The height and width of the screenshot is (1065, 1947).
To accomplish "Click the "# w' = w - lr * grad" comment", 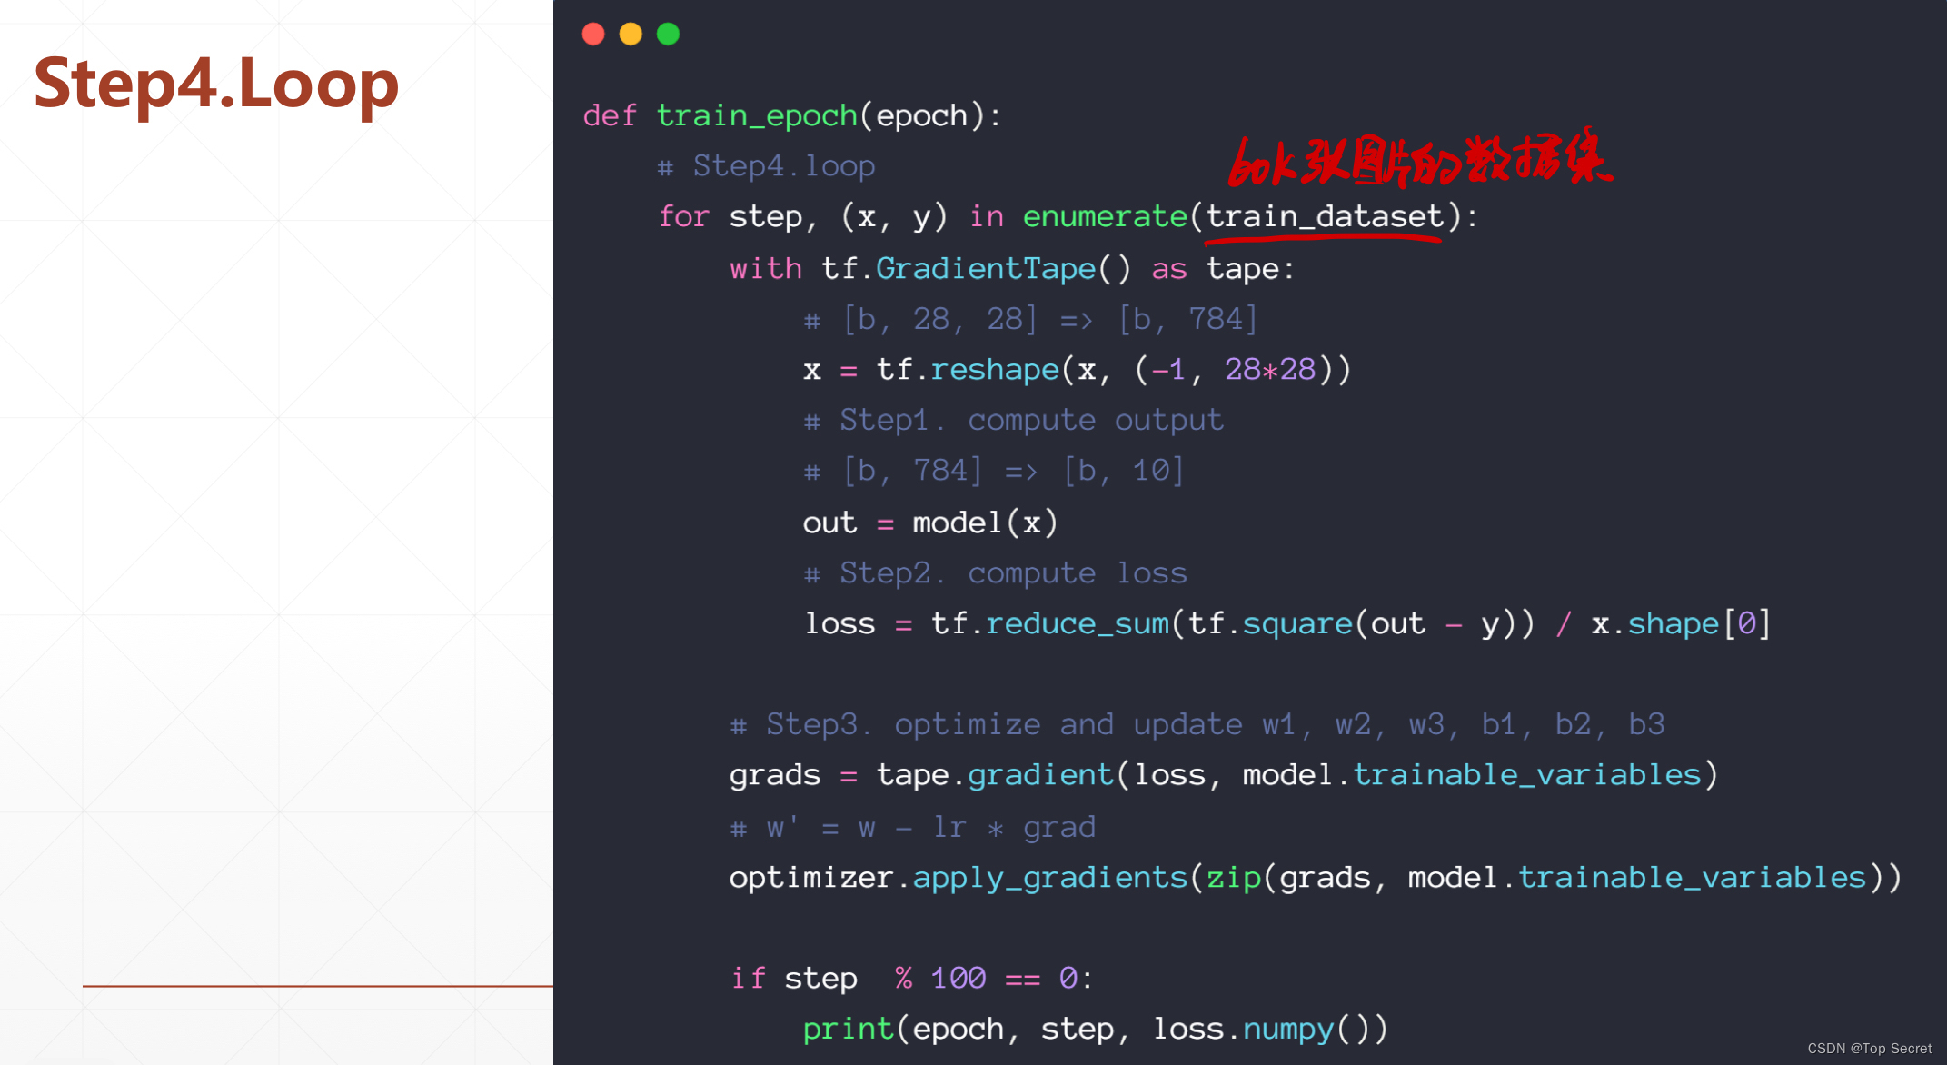I will click(x=912, y=827).
